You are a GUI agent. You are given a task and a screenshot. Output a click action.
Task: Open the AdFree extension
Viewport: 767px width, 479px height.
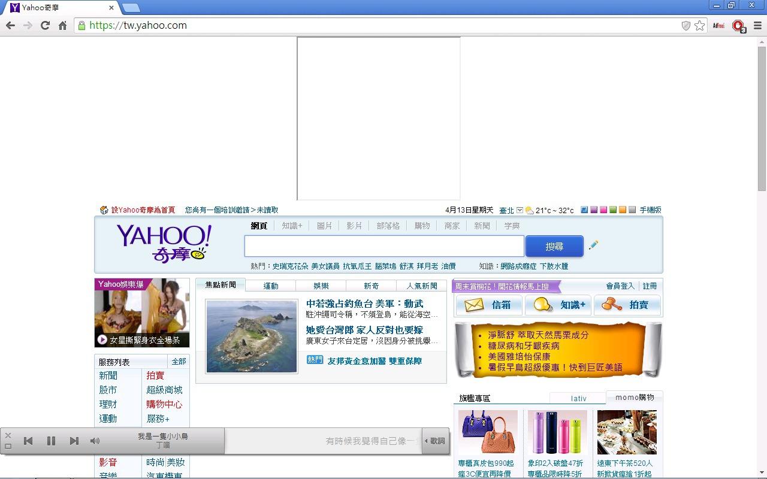719,25
